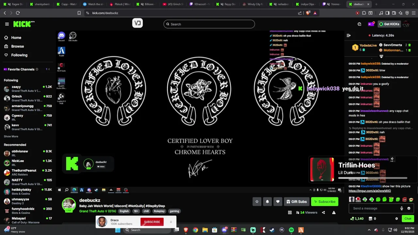
Task: Toggle notification bell for deebuckz
Action: point(267,202)
